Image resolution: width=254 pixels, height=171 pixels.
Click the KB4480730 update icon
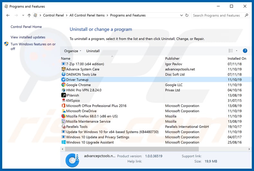63,132
